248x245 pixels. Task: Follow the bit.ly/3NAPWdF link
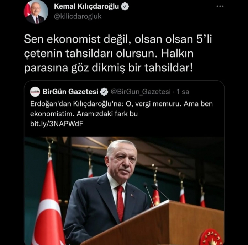click(x=57, y=124)
